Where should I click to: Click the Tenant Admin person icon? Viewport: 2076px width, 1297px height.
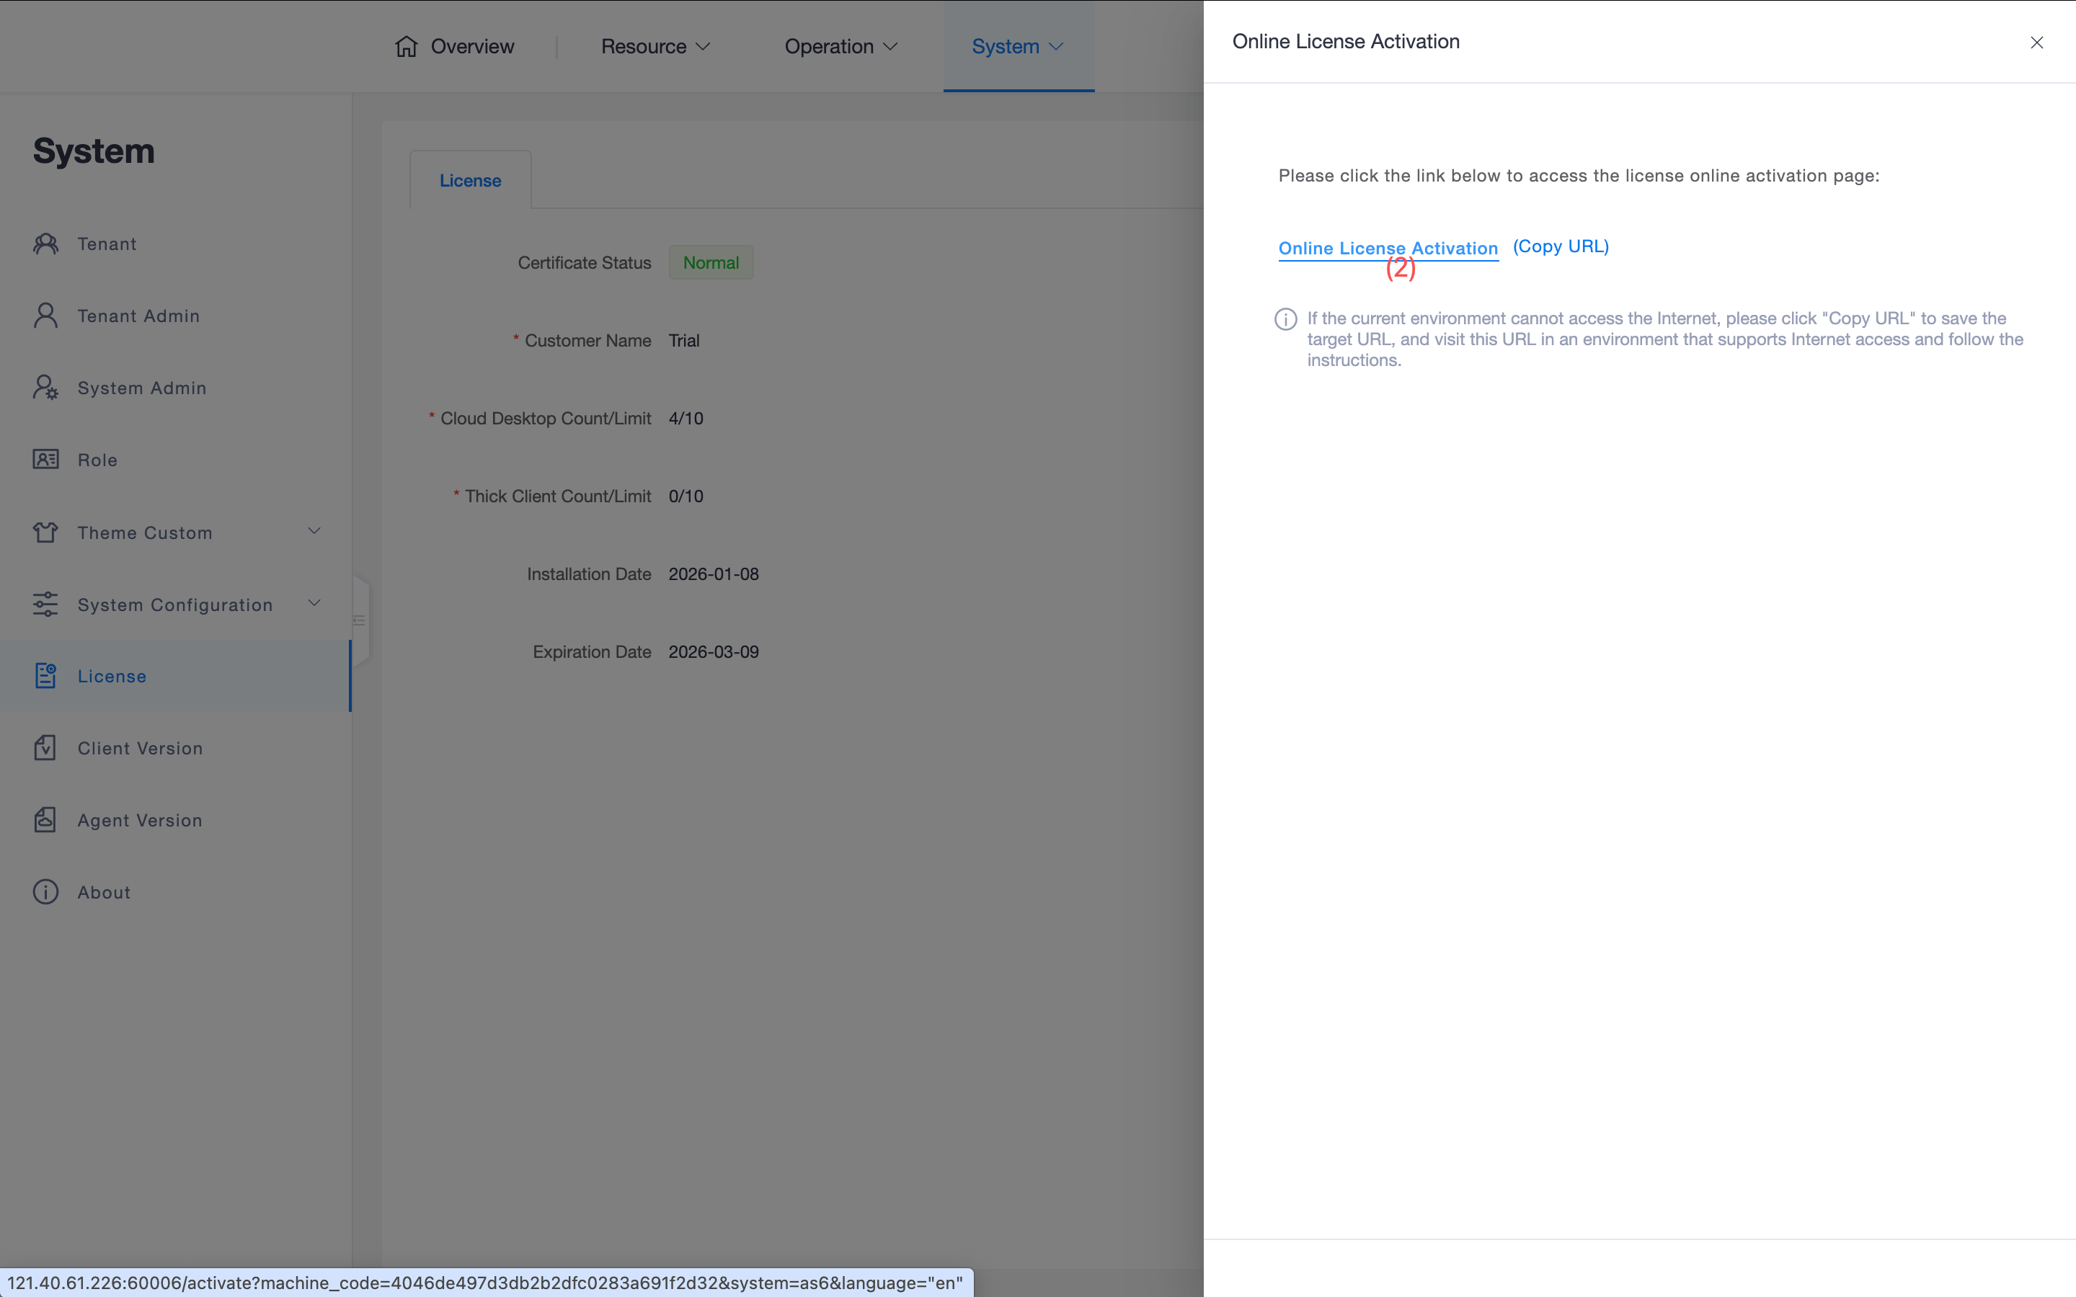pos(45,316)
